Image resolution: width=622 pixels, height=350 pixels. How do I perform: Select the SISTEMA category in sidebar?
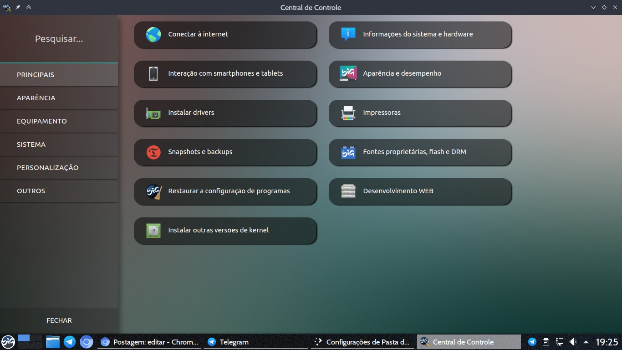[31, 144]
